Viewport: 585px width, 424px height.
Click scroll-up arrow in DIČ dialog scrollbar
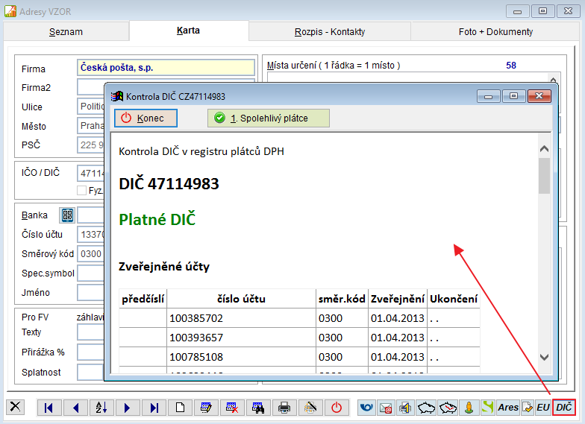click(x=545, y=149)
